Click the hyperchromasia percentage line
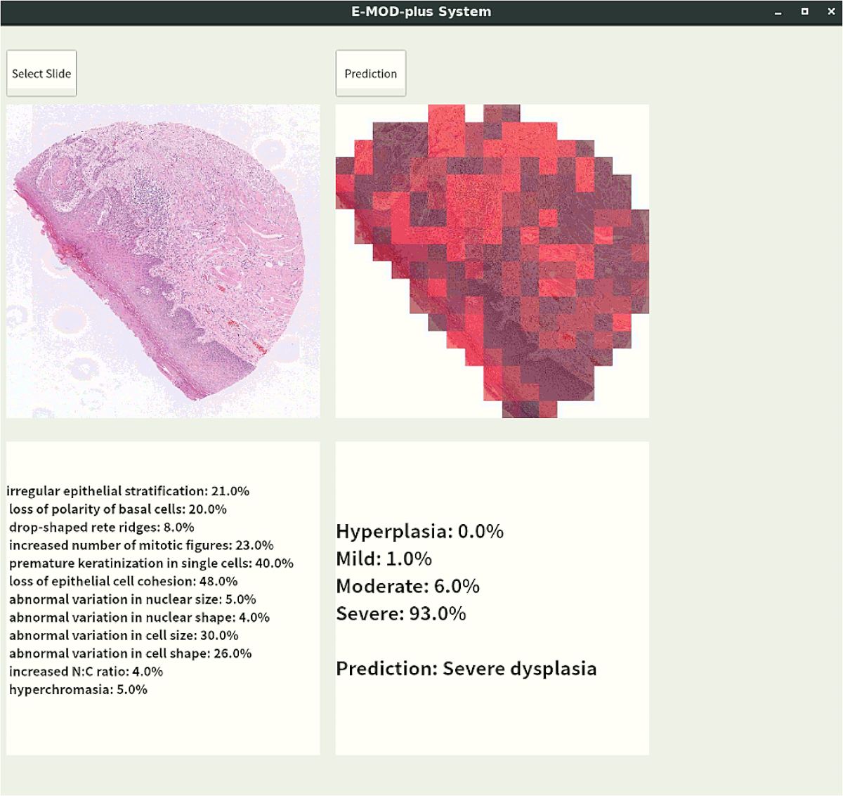The image size is (843, 796). tap(78, 690)
